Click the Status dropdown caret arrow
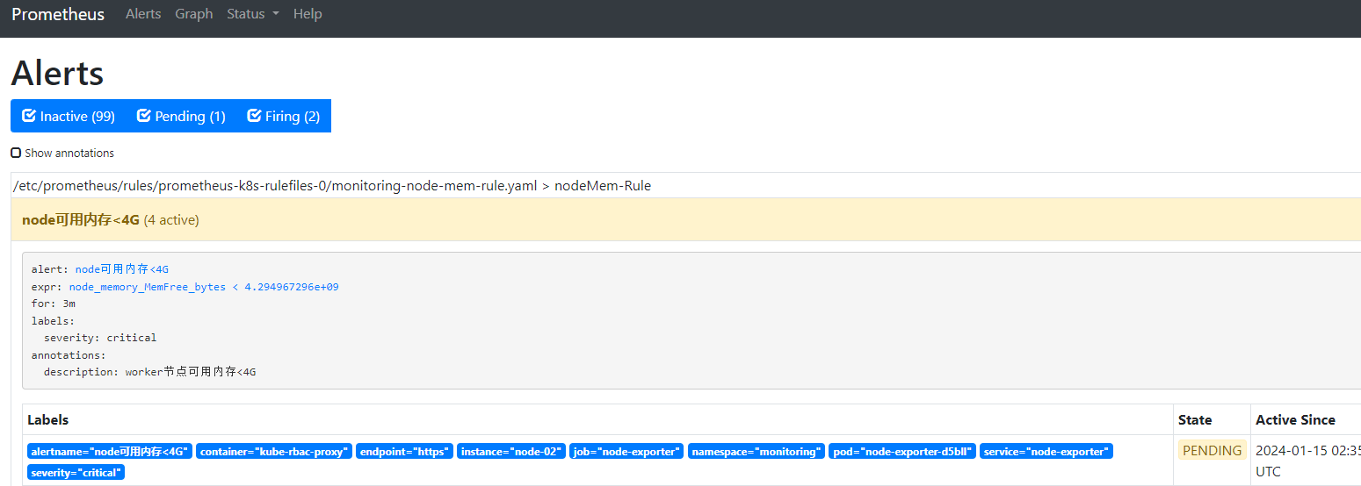Screen dimensions: 1361x486 (276, 15)
